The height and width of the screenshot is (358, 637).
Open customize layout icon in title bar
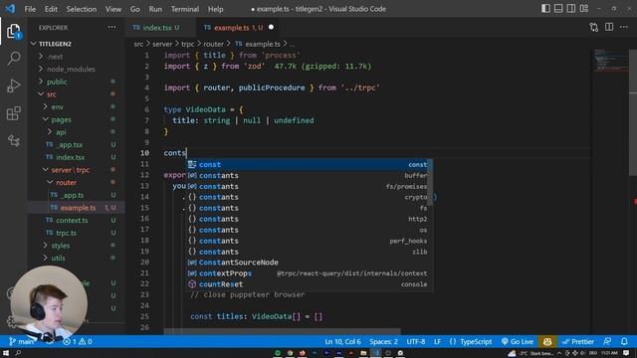click(584, 9)
